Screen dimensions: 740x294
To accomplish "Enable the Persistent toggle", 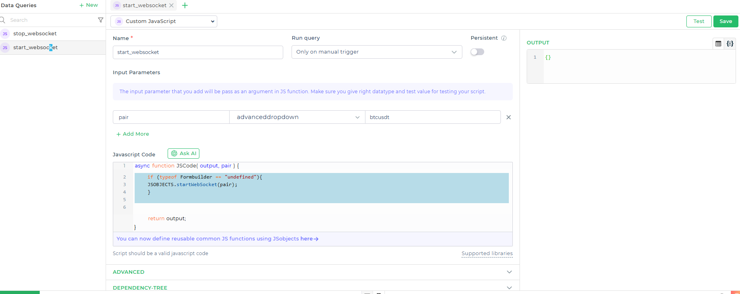I will tap(477, 52).
